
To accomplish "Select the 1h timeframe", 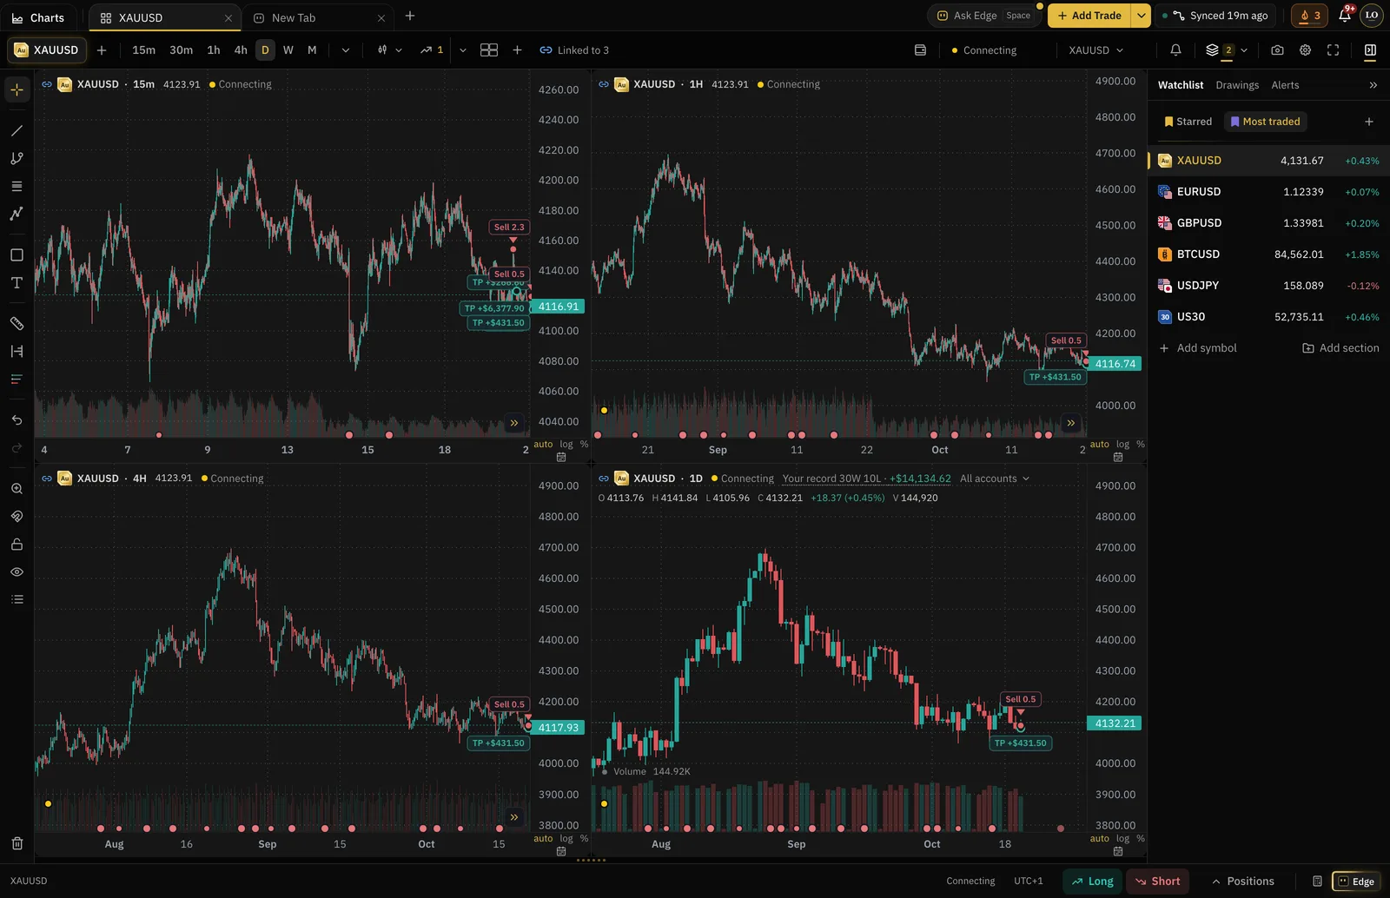I will click(214, 50).
